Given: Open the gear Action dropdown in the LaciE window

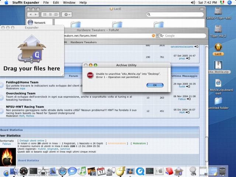Looking at the screenshot, I should tap(67, 14).
